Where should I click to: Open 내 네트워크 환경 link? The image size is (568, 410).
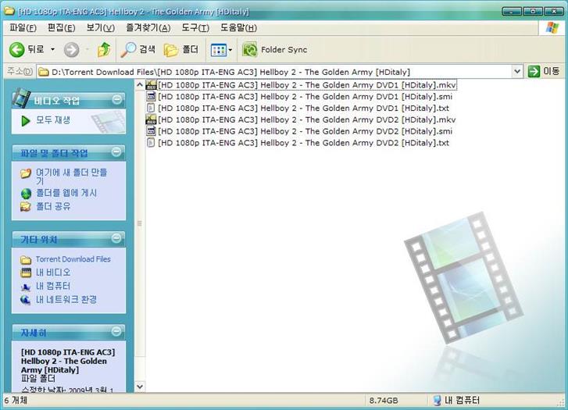click(x=66, y=300)
